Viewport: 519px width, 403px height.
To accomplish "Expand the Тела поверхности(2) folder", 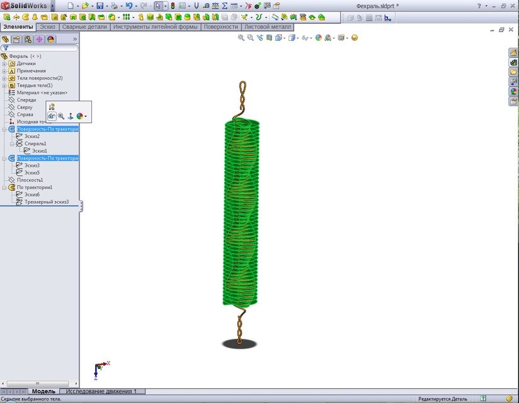I will [4, 77].
